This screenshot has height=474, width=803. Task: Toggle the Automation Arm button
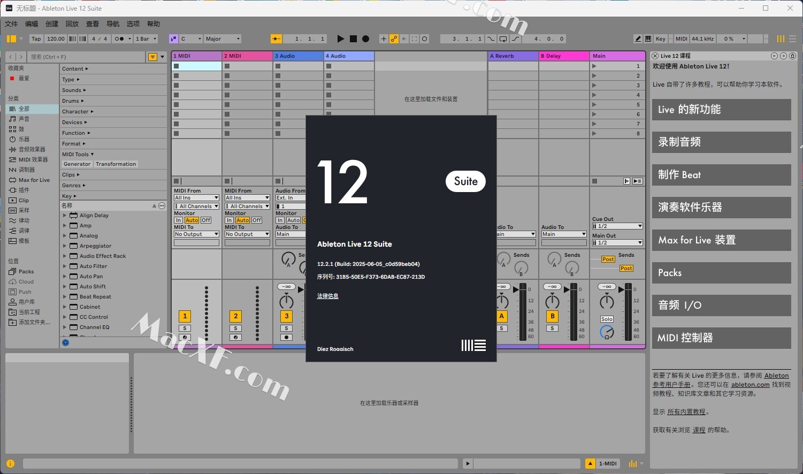click(x=394, y=39)
